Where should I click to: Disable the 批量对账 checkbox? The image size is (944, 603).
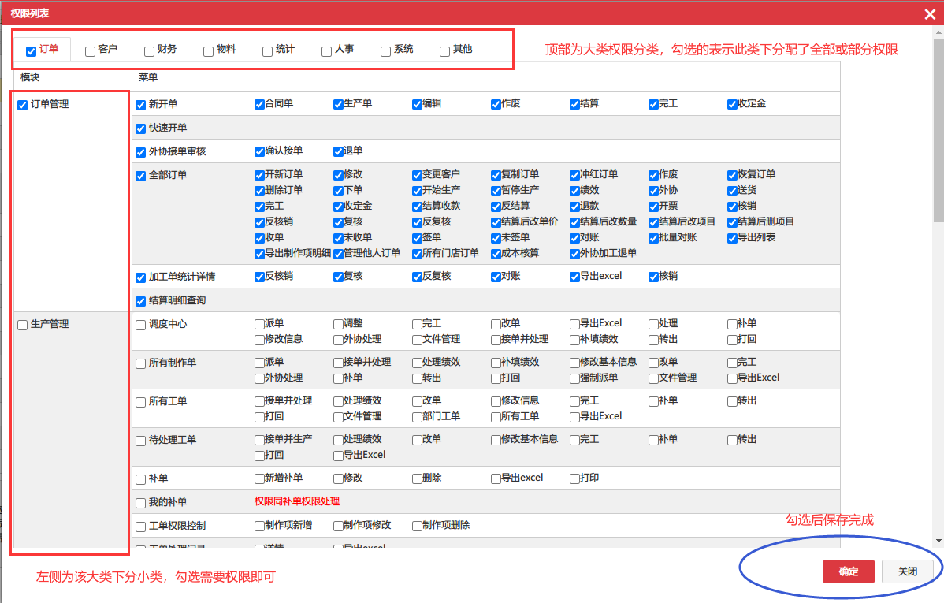pyautogui.click(x=654, y=239)
